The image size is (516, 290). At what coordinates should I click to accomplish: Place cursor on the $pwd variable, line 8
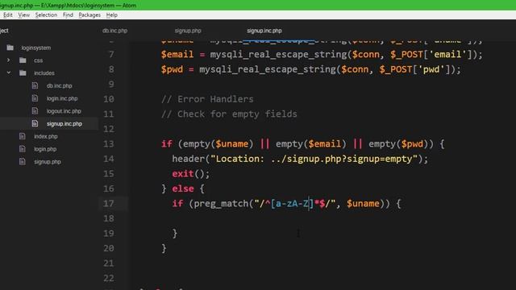(x=172, y=69)
